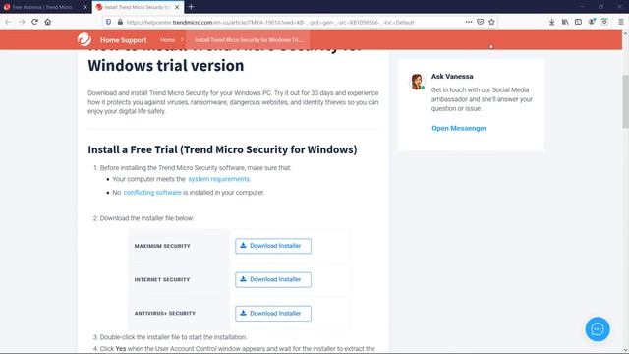
Task: Reload the current page
Action: (x=35, y=22)
